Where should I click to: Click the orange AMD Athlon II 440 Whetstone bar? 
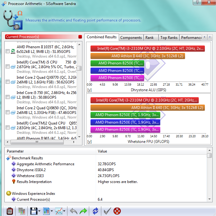coord(148,108)
